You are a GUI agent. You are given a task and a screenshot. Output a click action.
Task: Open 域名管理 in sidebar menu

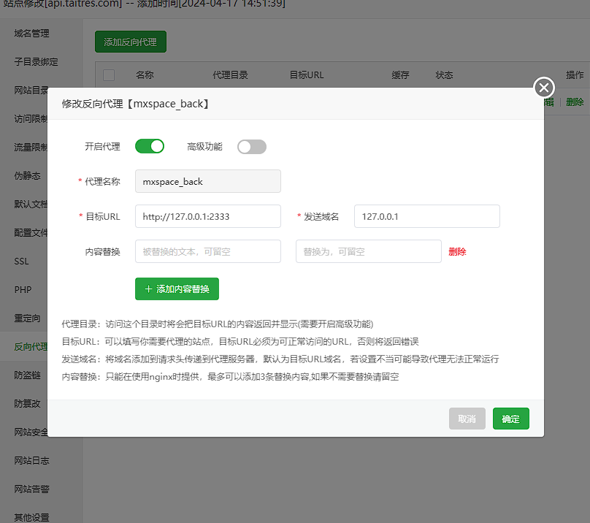coord(31,33)
